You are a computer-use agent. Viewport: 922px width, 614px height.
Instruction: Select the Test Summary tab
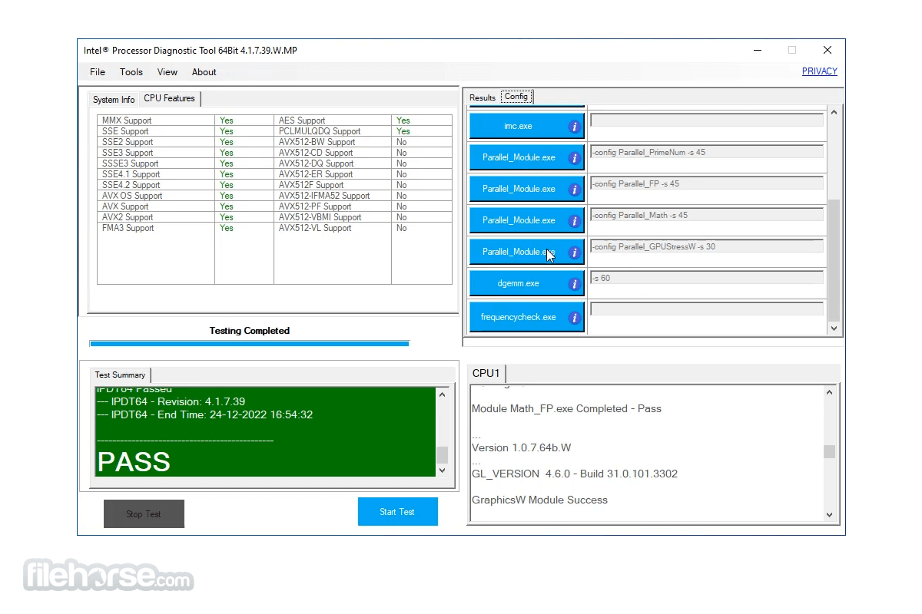[120, 375]
